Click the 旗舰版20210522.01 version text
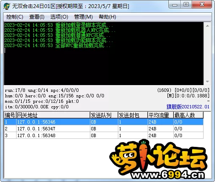The image size is (215, 182). pos(188,107)
